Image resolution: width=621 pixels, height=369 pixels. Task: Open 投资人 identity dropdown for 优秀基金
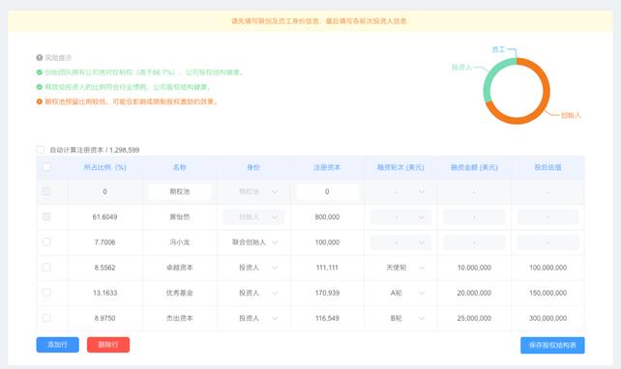pos(253,293)
